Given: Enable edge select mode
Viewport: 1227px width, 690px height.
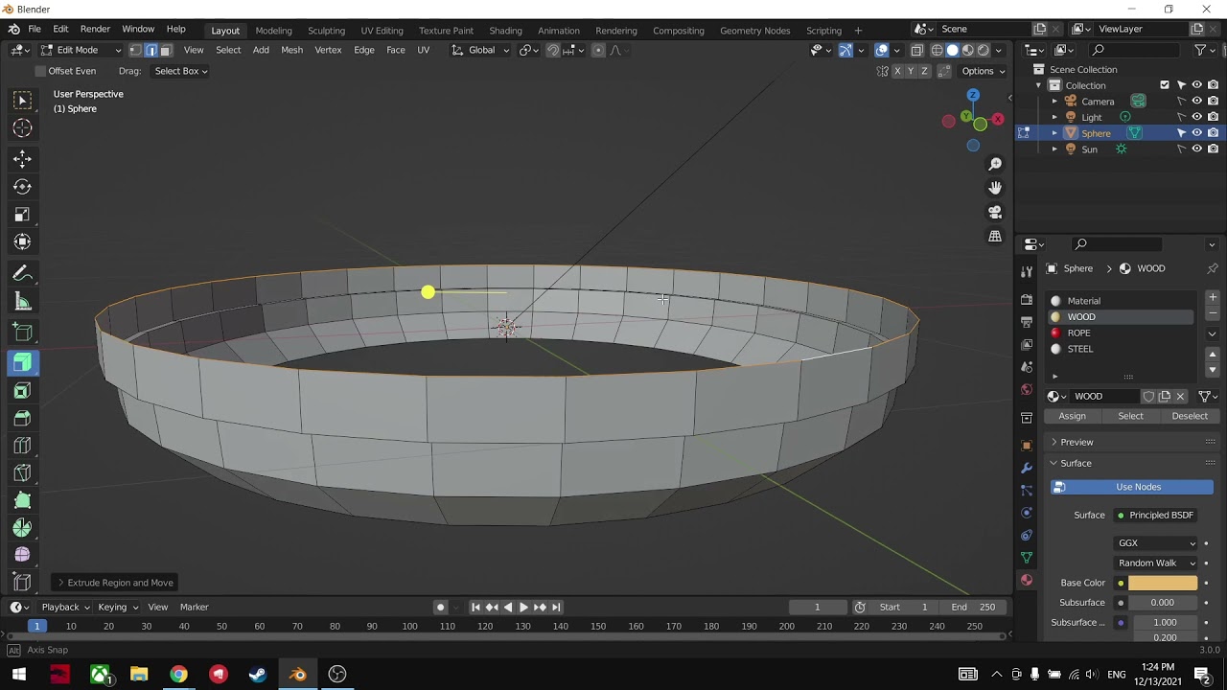Looking at the screenshot, I should (150, 50).
